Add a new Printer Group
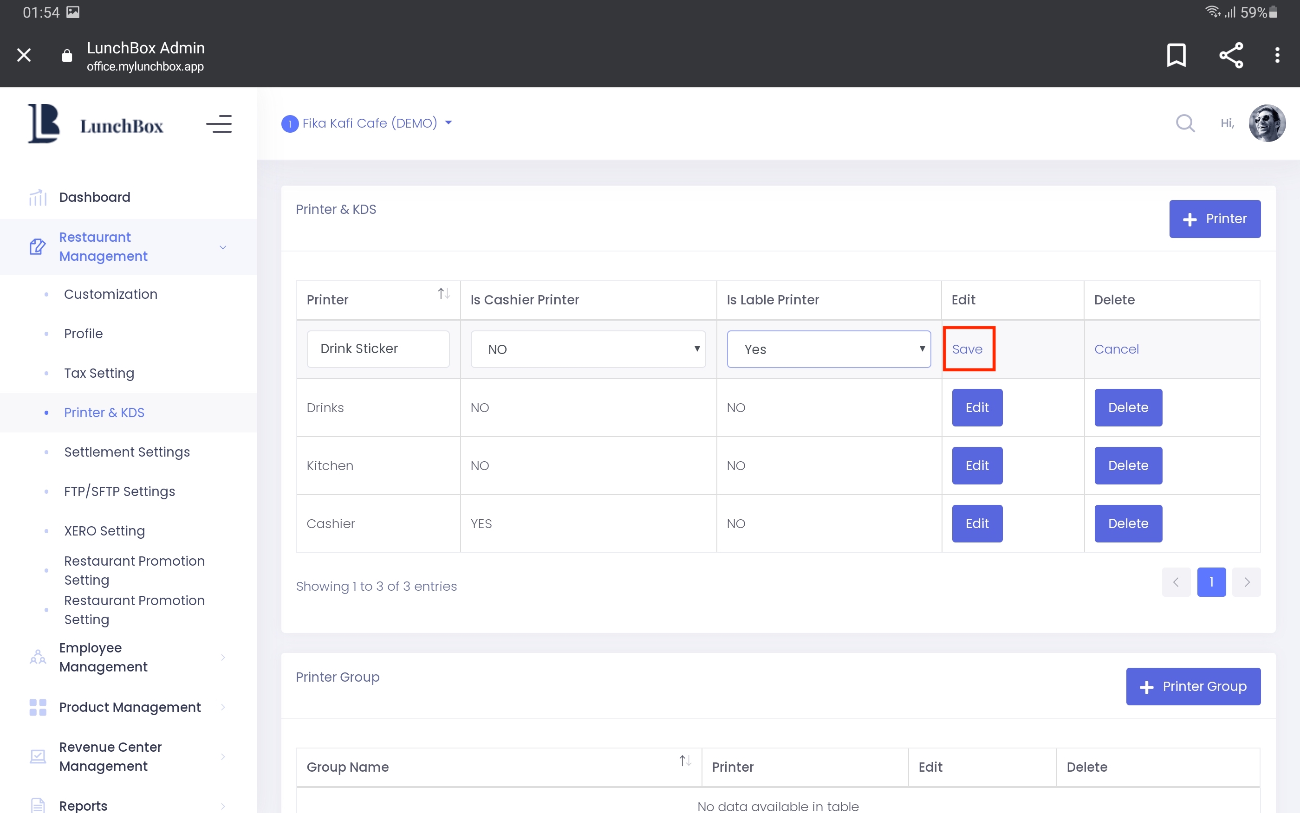 click(x=1193, y=687)
